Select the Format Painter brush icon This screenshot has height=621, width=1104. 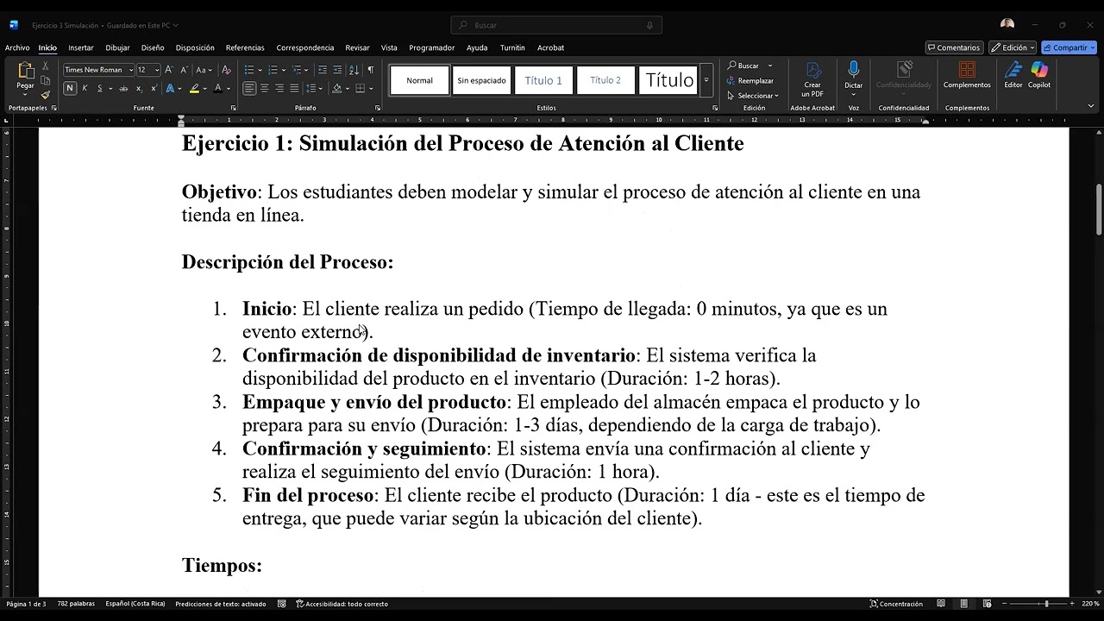click(x=46, y=94)
